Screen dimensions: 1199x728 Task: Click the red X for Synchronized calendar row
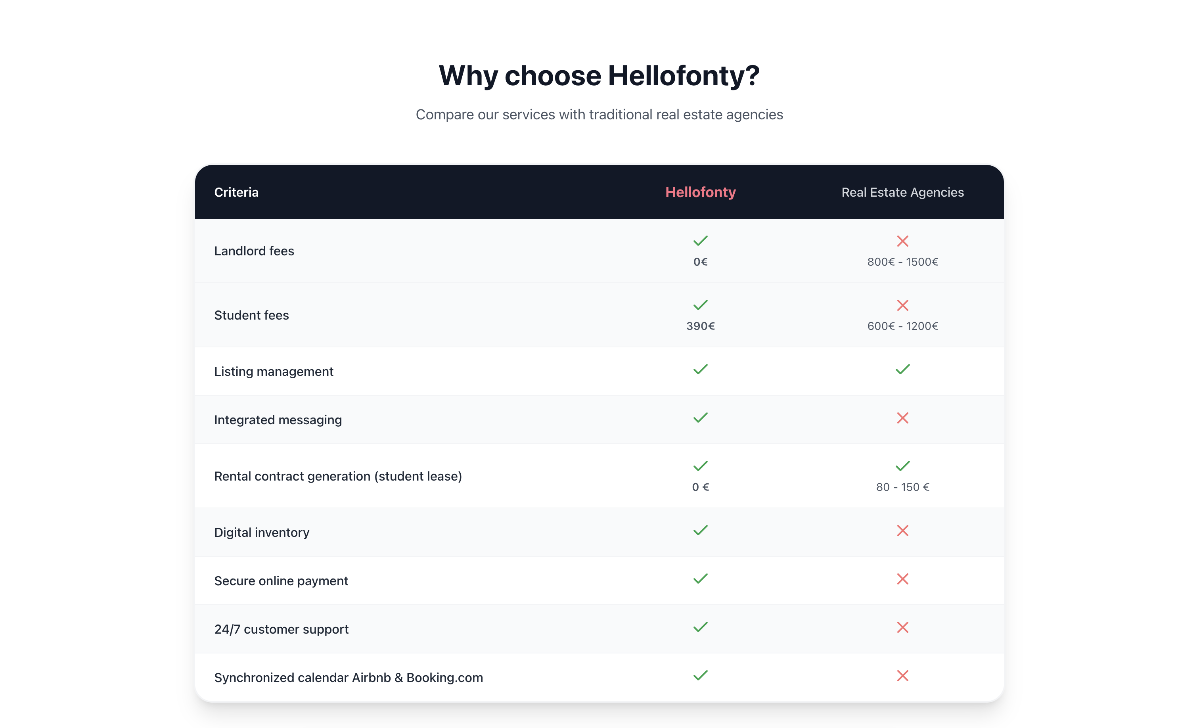tap(903, 675)
